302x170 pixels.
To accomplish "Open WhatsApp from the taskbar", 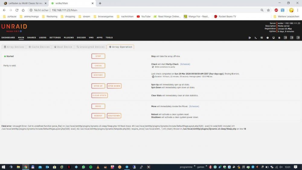I will pyautogui.click(x=83, y=167).
